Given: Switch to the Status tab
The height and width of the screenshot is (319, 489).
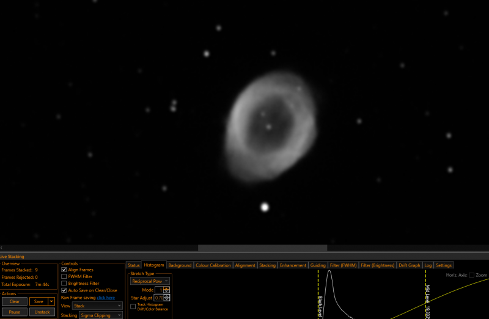Looking at the screenshot, I should (x=133, y=265).
